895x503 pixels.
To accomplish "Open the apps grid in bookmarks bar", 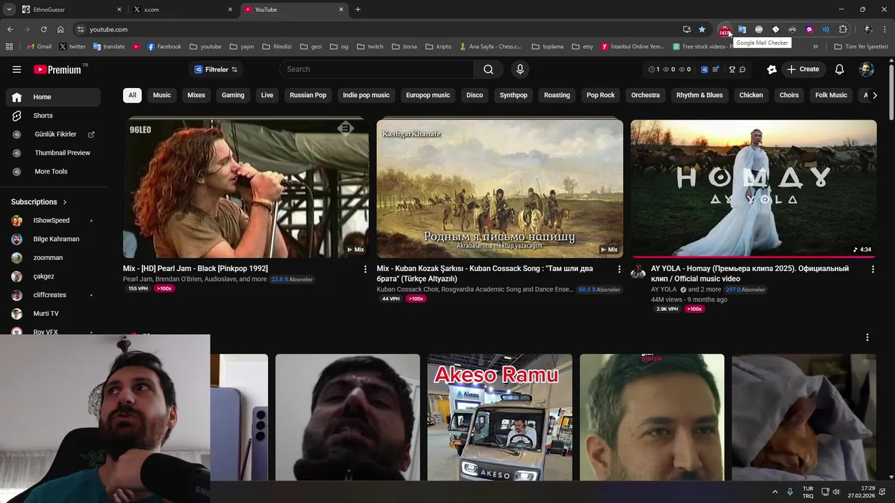I will click(x=9, y=47).
